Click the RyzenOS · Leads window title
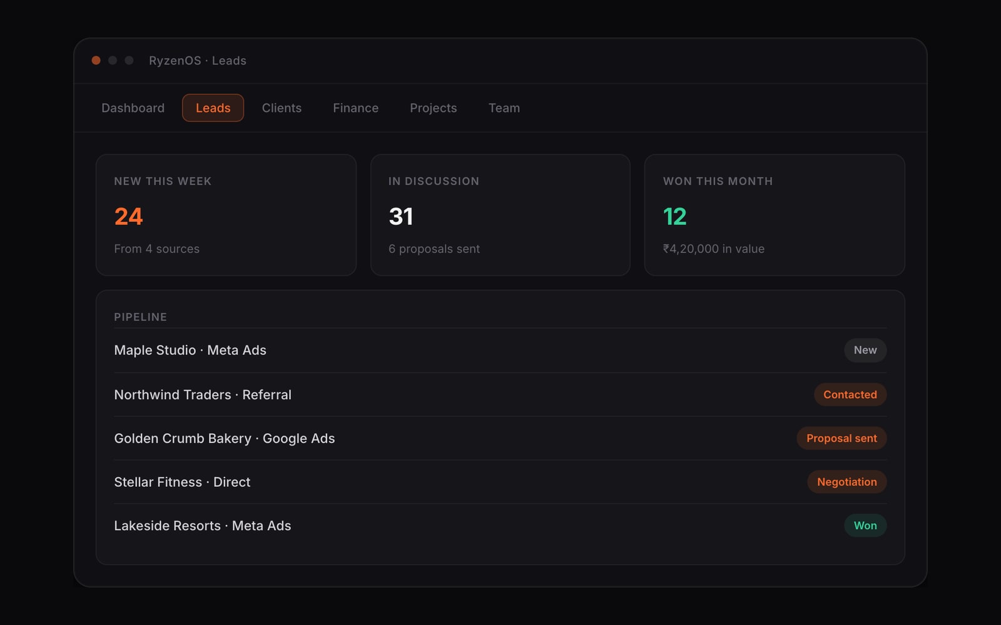This screenshot has height=625, width=1001. pyautogui.click(x=198, y=61)
